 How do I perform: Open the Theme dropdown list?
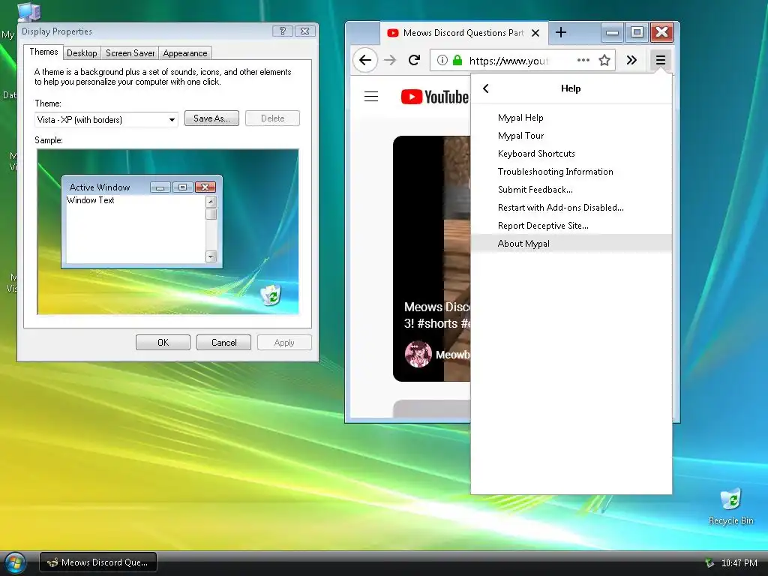coord(172,119)
